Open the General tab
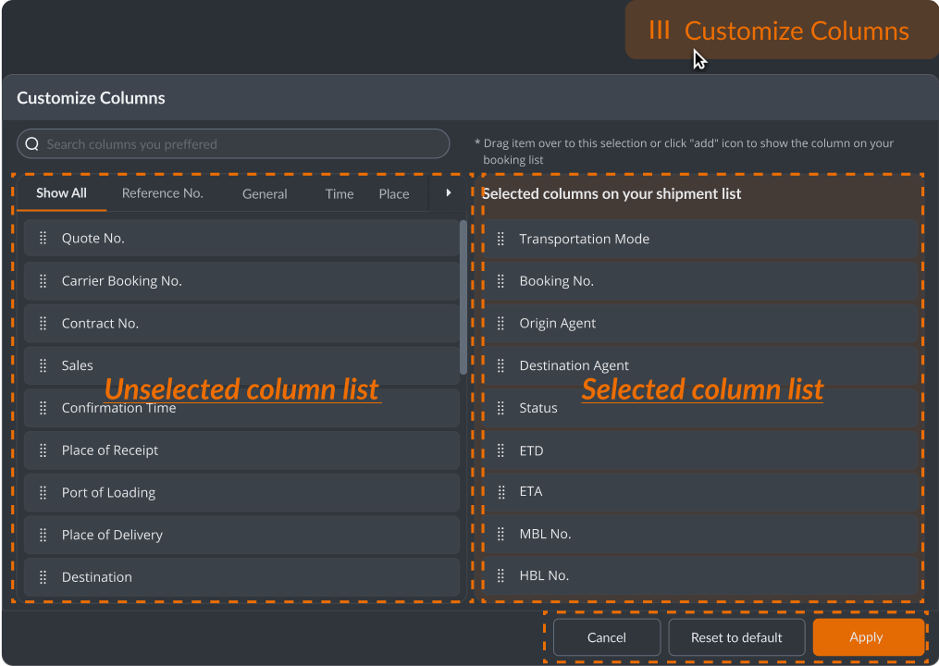The image size is (939, 666). pos(265,194)
